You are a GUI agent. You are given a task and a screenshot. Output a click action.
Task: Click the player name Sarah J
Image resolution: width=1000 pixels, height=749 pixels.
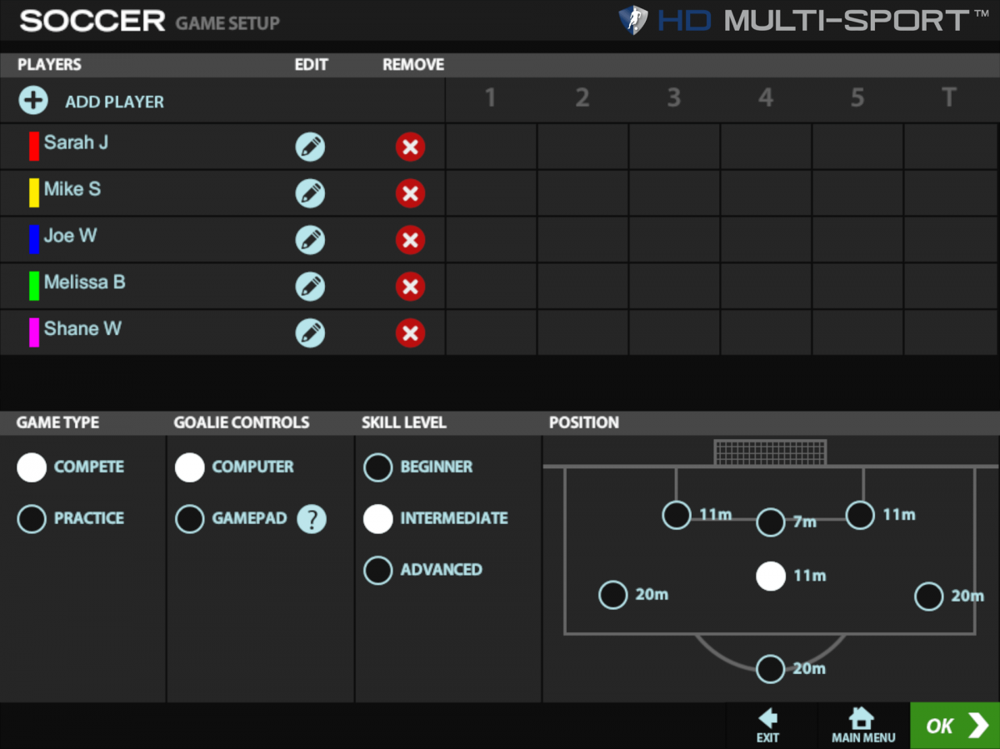point(76,142)
